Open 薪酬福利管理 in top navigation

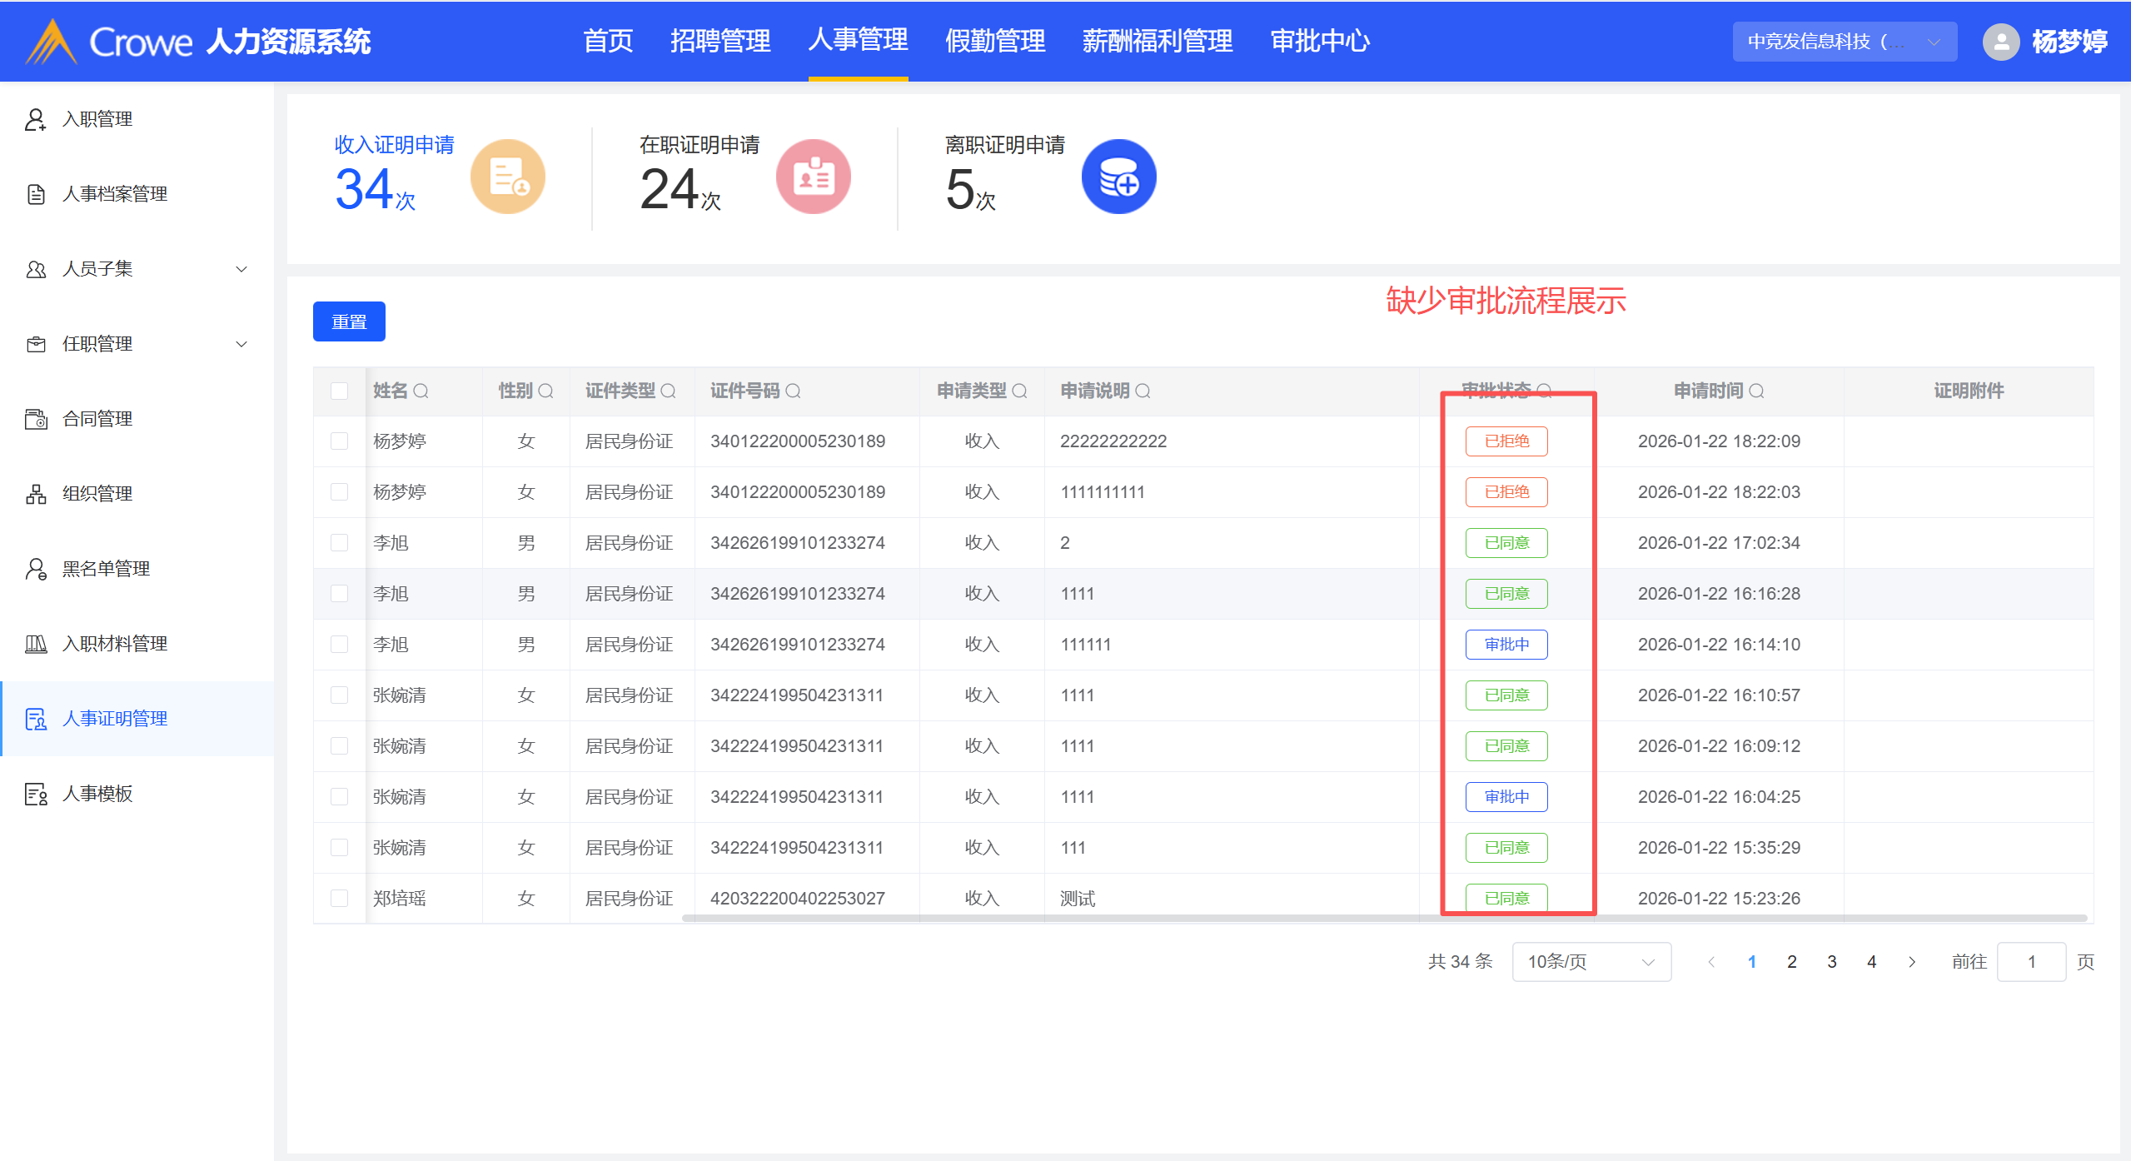(1157, 42)
